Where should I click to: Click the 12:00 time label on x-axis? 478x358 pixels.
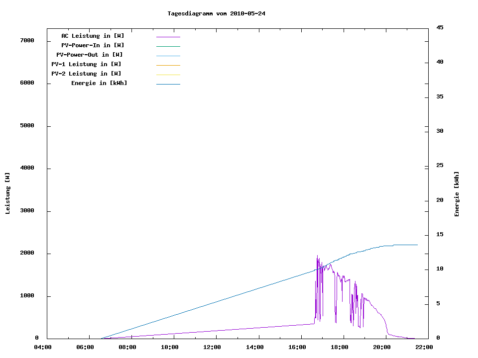(213, 348)
